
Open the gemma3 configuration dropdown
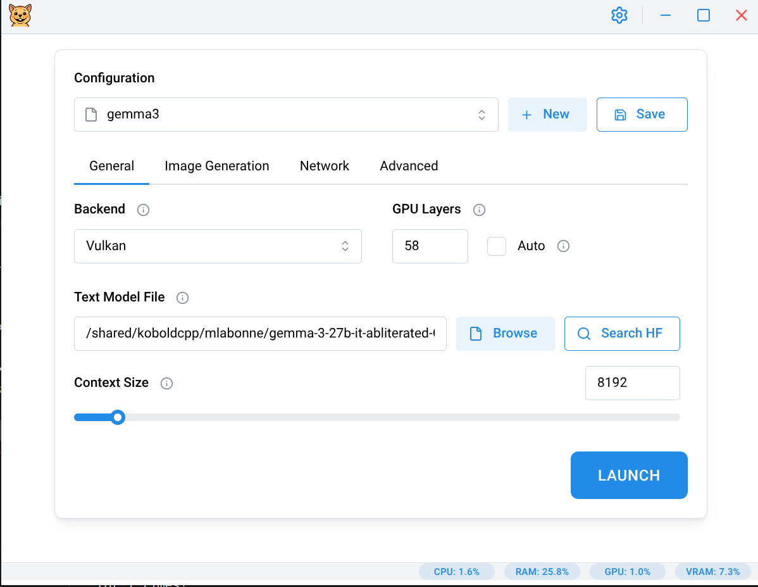tap(286, 115)
